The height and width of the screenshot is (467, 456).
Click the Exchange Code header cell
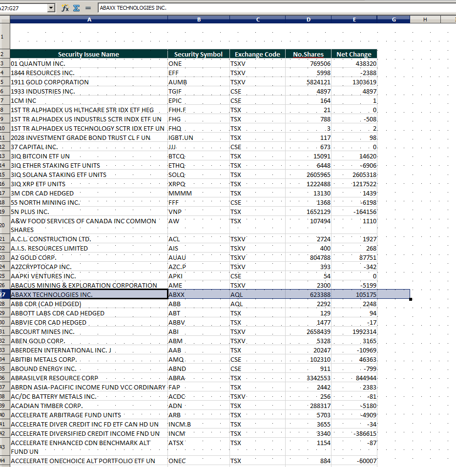[x=258, y=54]
